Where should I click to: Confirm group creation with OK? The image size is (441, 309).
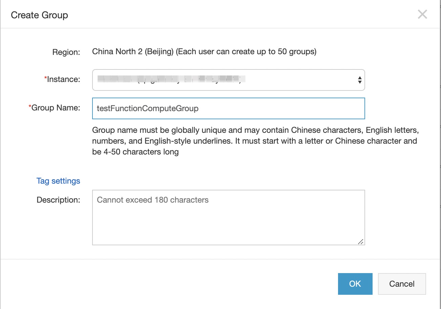[x=355, y=284]
